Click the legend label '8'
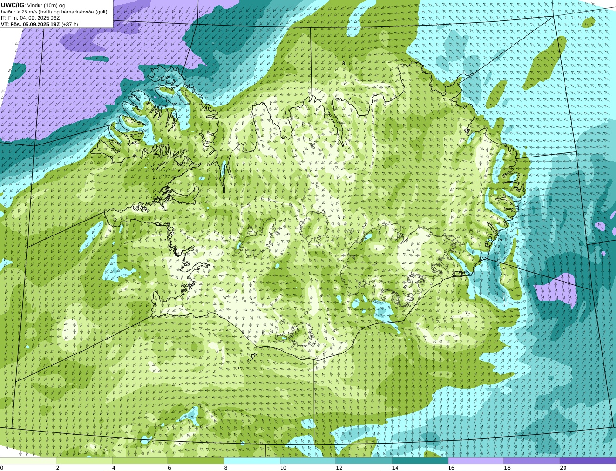 point(226,468)
